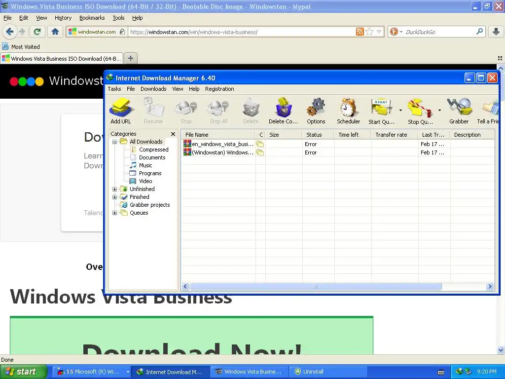
Task: Select the Programs category
Action: (x=150, y=173)
